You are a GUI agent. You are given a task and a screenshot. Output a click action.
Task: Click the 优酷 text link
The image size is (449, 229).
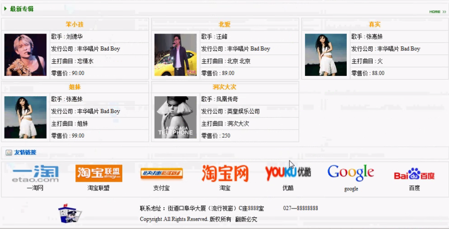click(288, 188)
